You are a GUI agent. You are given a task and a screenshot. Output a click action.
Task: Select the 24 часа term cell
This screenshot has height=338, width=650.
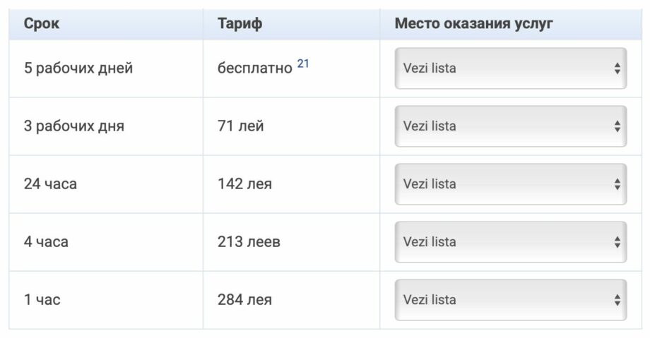(x=50, y=184)
